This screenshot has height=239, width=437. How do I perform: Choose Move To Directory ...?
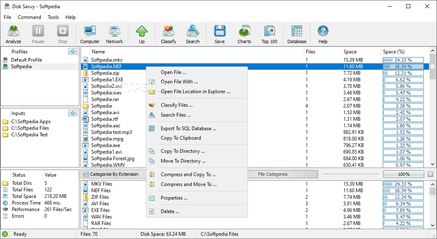click(183, 161)
